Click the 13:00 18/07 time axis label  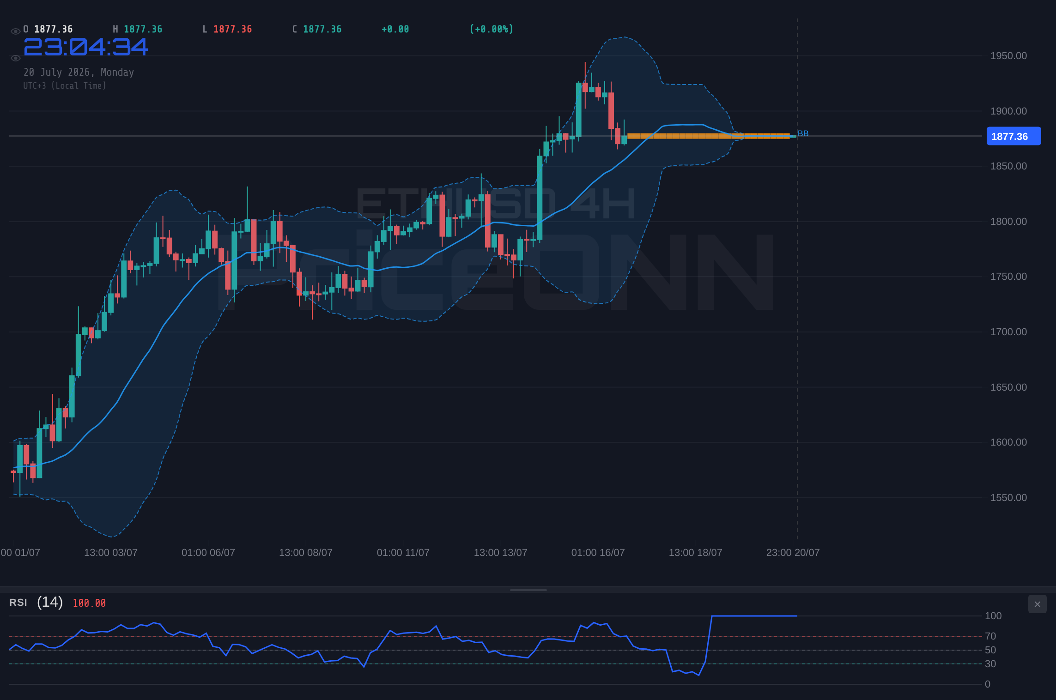(696, 553)
